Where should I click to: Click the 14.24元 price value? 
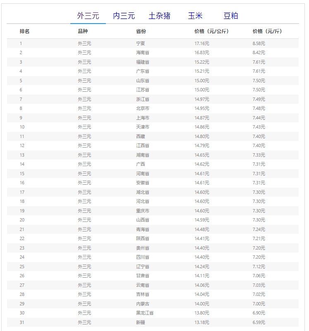tap(202, 267)
